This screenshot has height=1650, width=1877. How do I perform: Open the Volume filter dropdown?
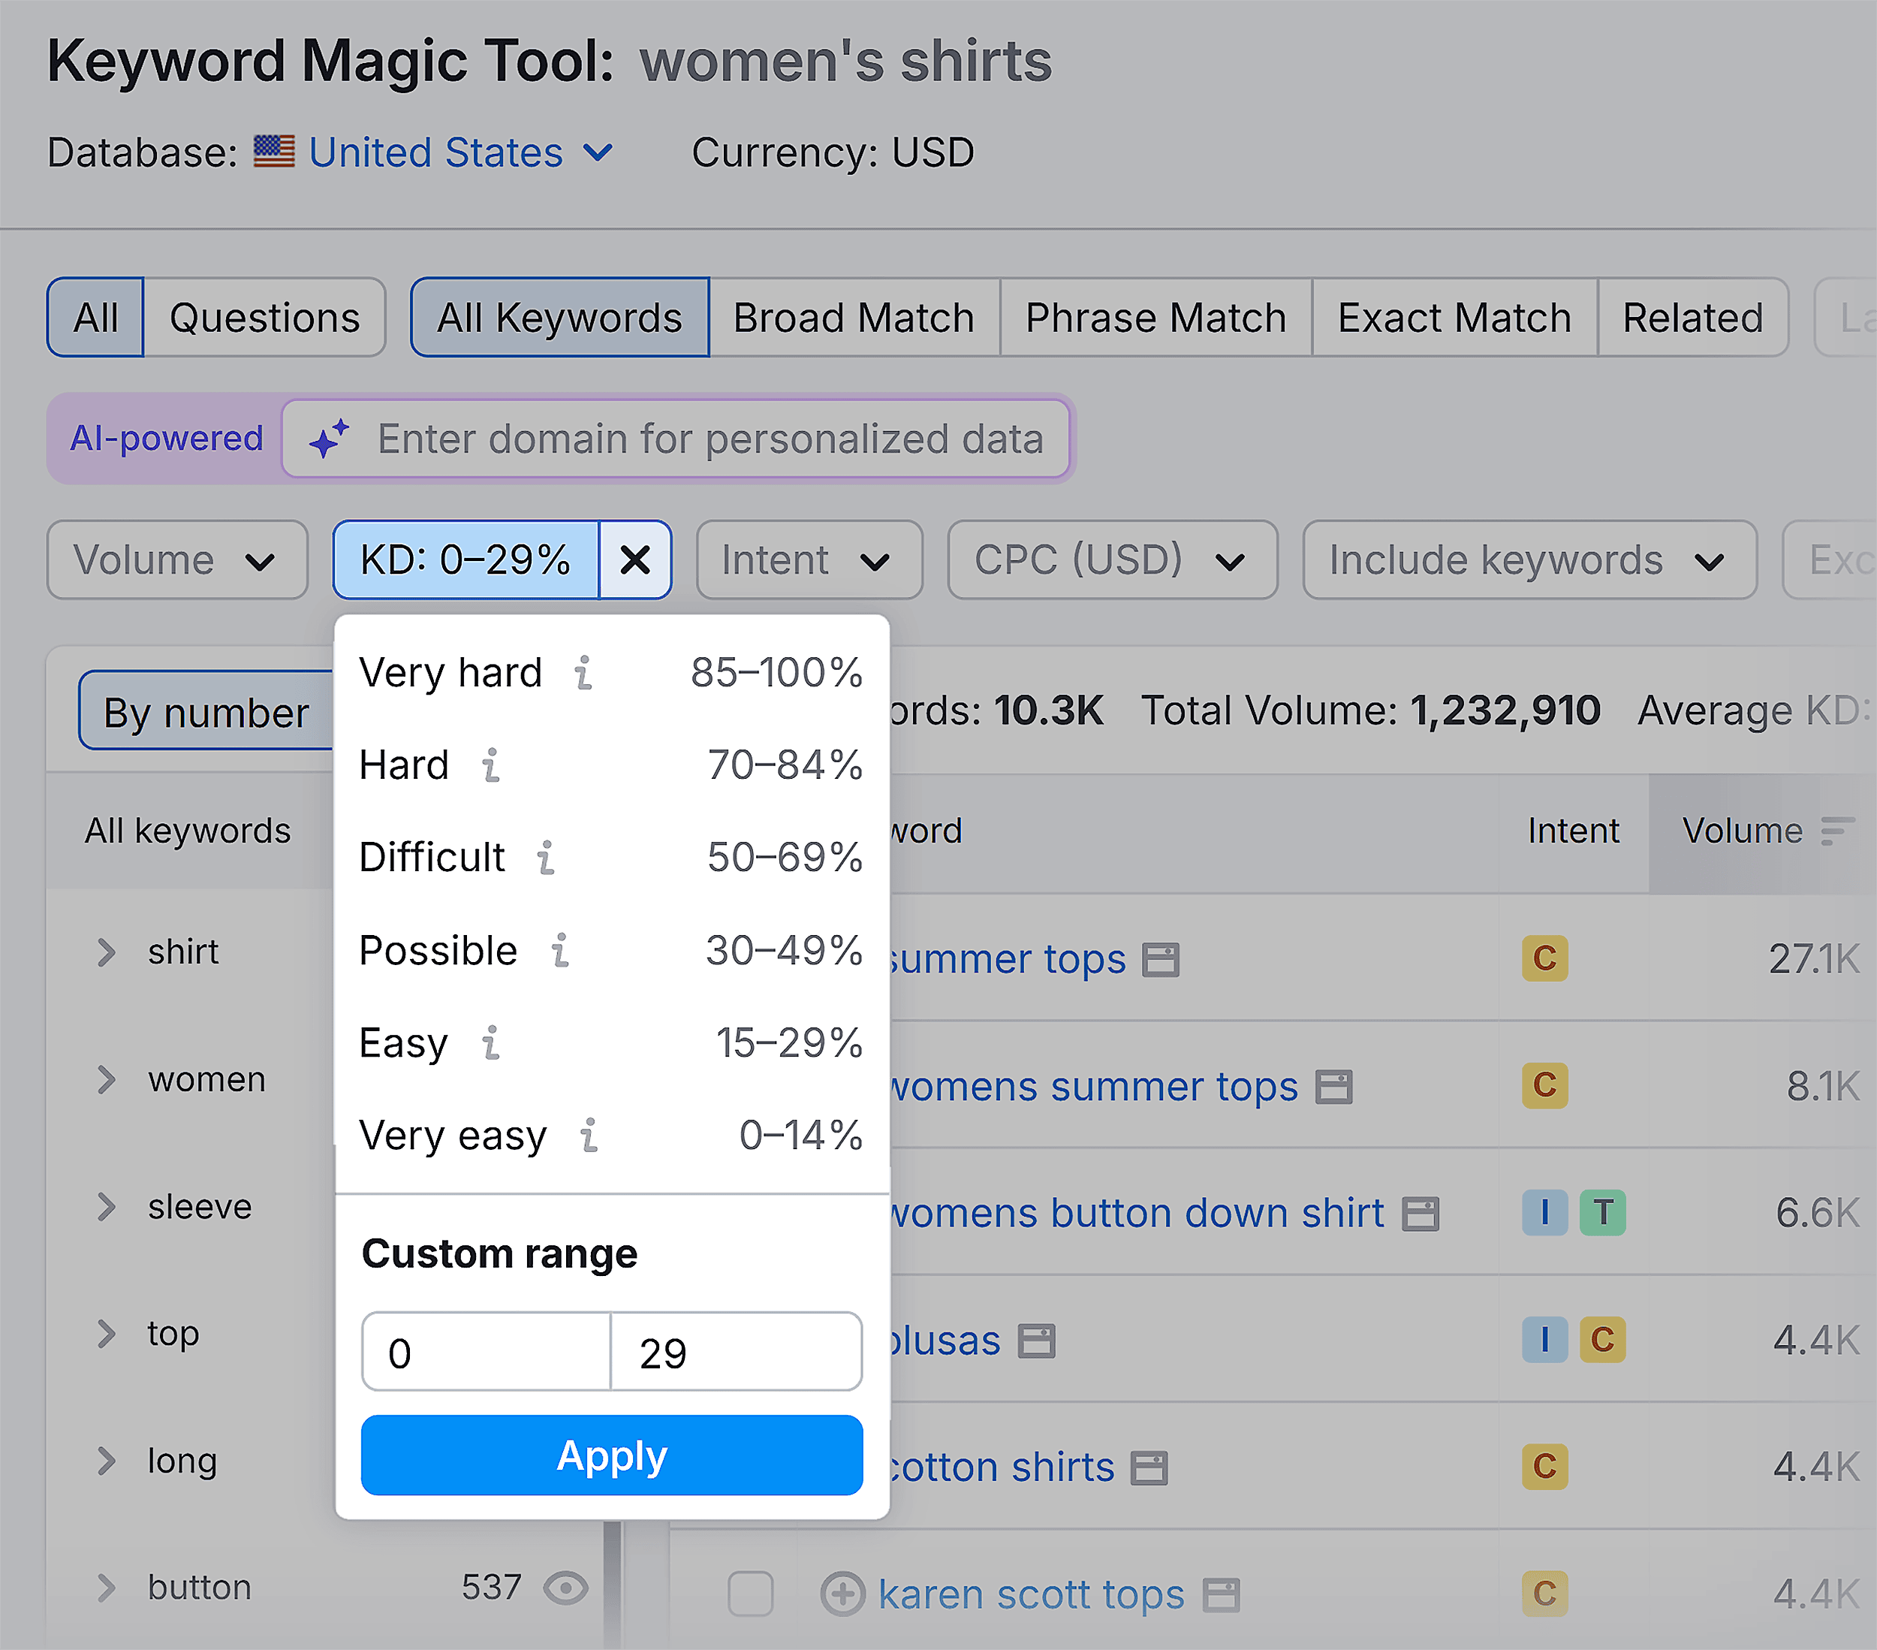point(177,560)
